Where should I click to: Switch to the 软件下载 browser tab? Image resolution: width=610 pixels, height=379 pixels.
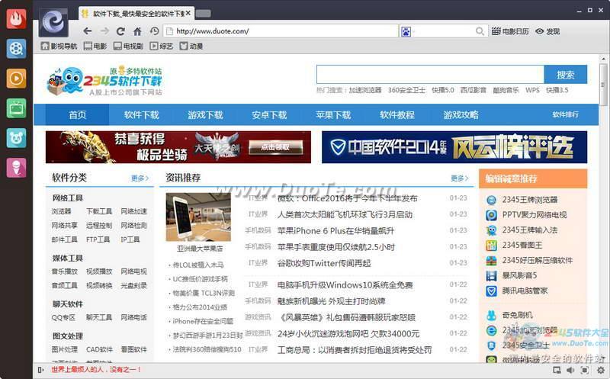pyautogui.click(x=135, y=14)
